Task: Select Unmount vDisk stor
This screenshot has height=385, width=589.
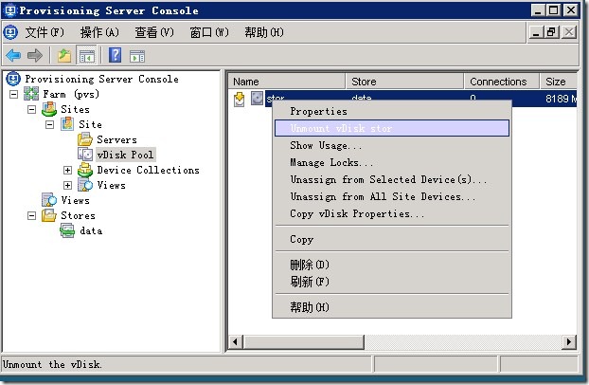Action: [x=392, y=128]
